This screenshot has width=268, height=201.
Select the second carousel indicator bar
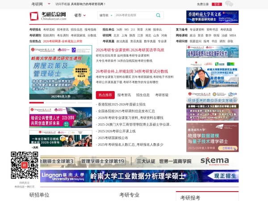point(53,103)
